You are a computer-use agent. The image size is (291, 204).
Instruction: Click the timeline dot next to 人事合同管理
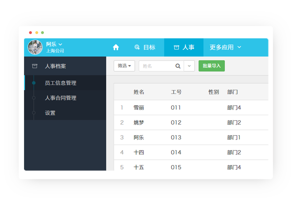click(34, 98)
